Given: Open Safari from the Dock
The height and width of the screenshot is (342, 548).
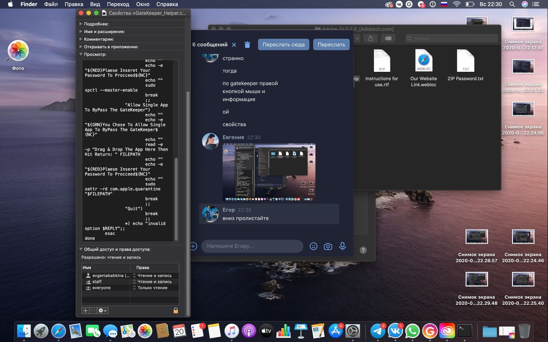Looking at the screenshot, I should pos(59,331).
